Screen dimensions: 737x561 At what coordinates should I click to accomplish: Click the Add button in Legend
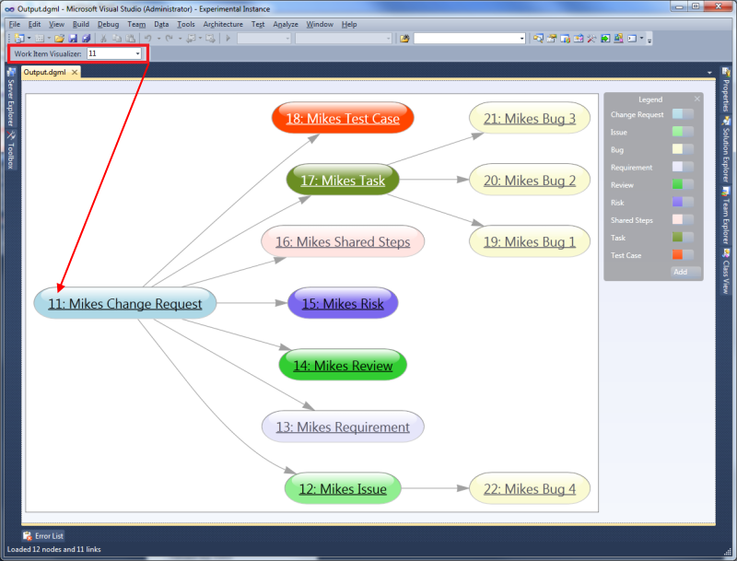point(680,272)
